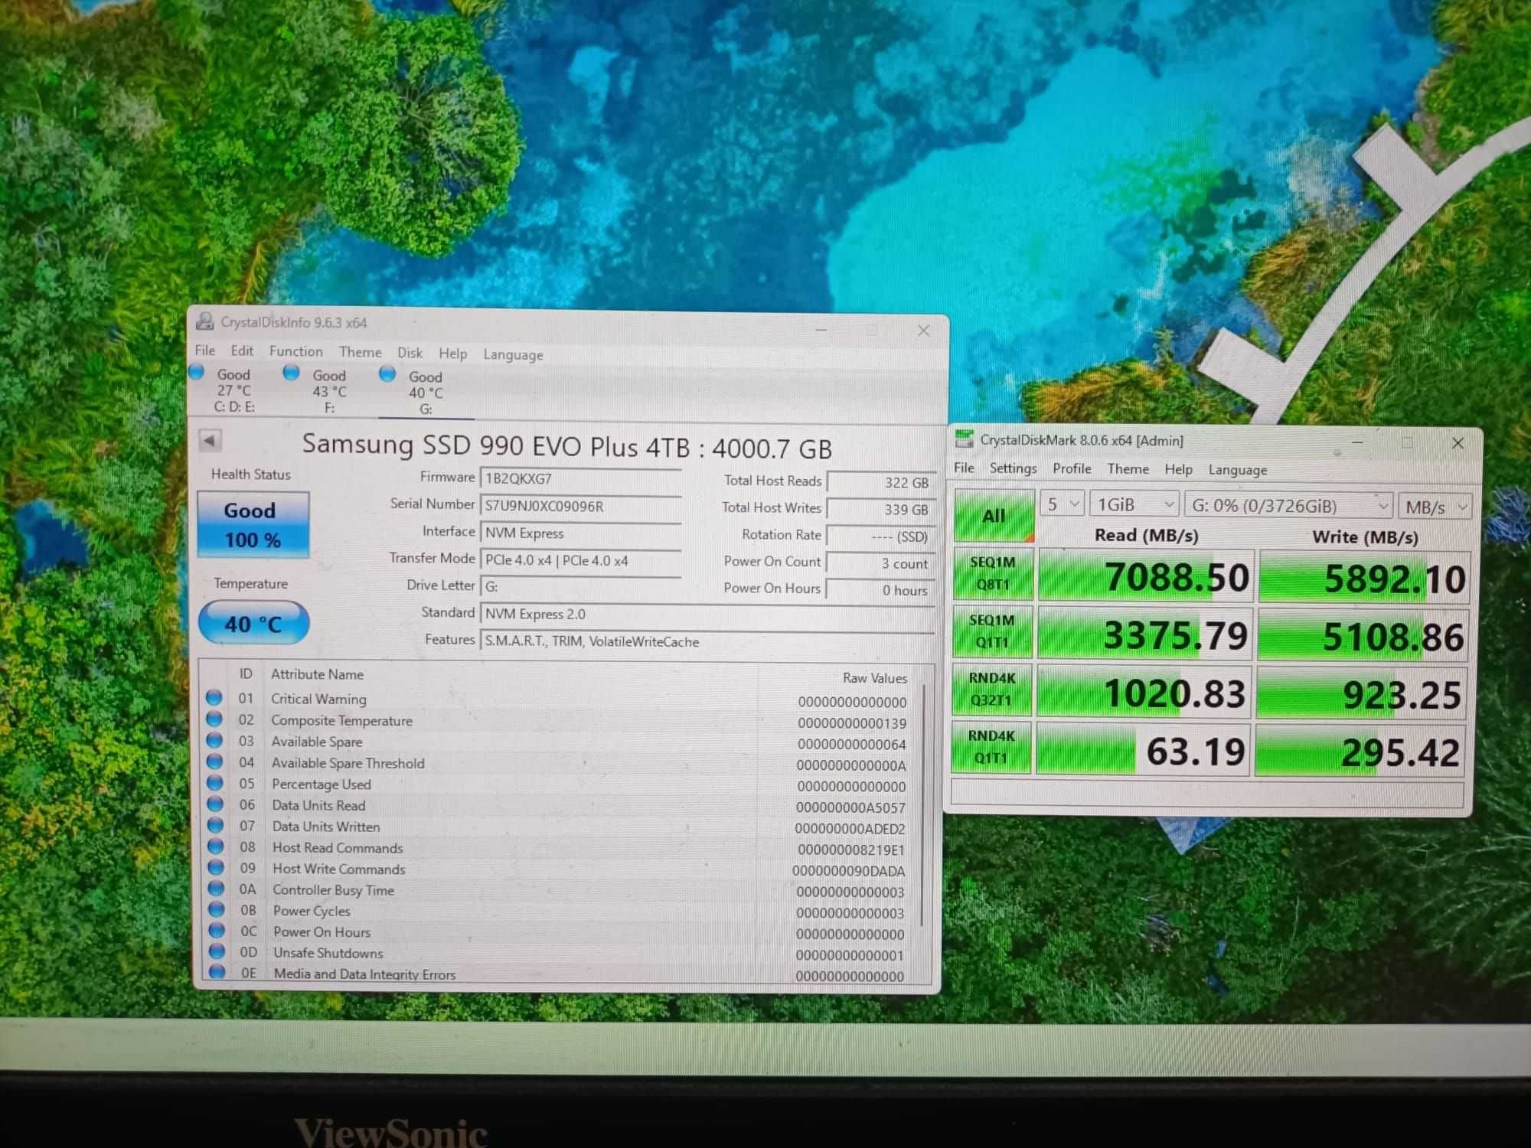Viewport: 1531px width, 1148px height.
Task: Open Disk menu in CrystalDiskInfo
Action: pyautogui.click(x=410, y=352)
